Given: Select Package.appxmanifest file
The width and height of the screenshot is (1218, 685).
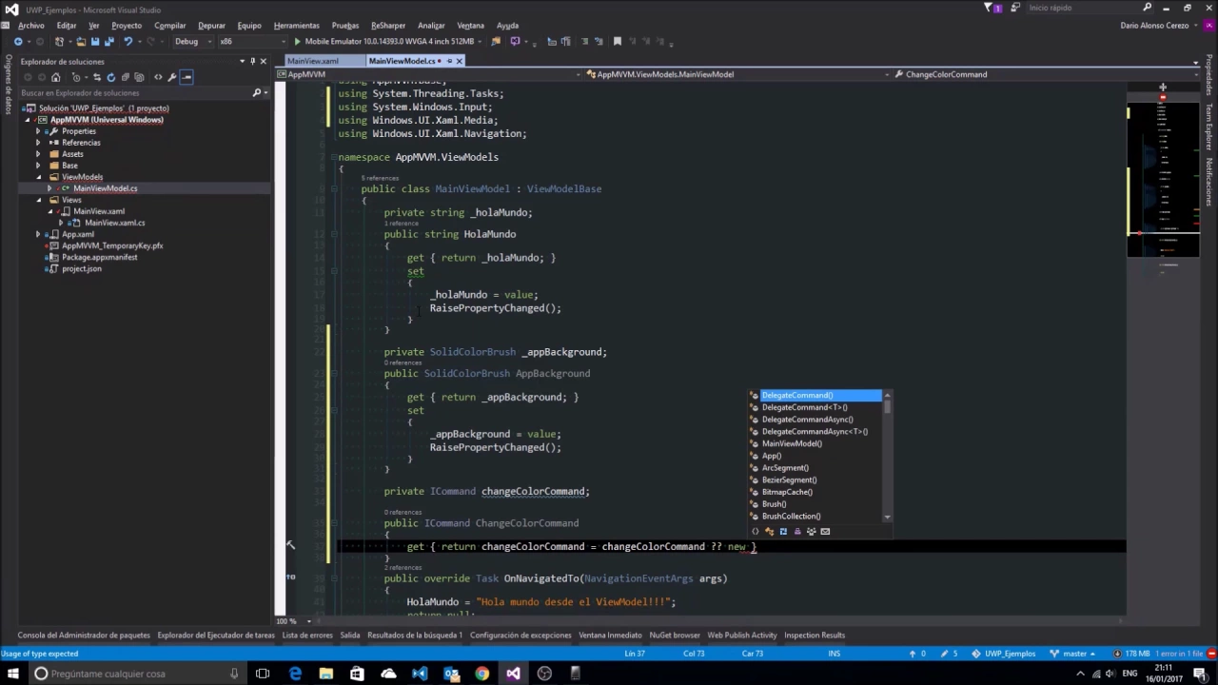Looking at the screenshot, I should 100,257.
